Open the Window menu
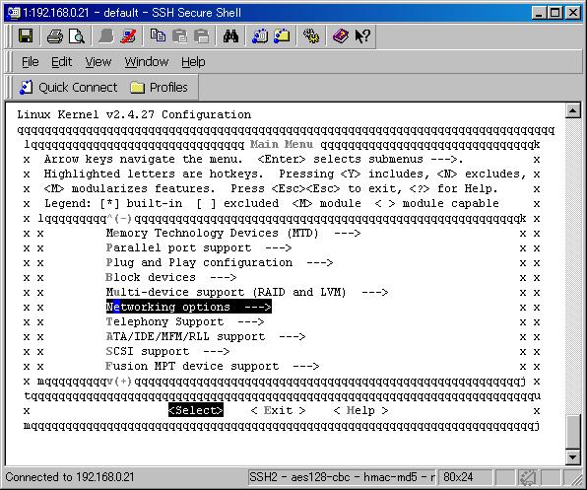The height and width of the screenshot is (490, 587). 147,62
